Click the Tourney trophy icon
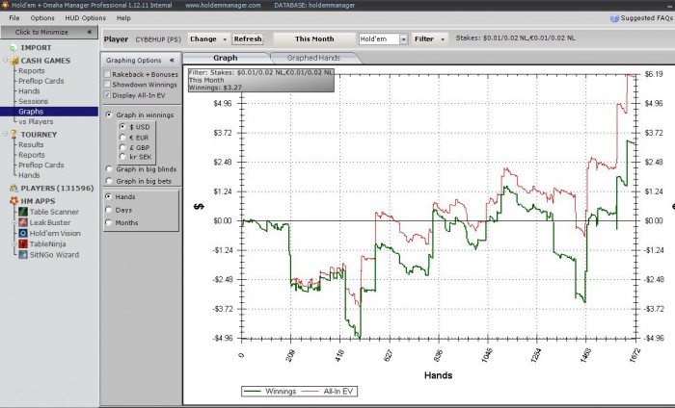This screenshot has width=675, height=408. [x=13, y=135]
